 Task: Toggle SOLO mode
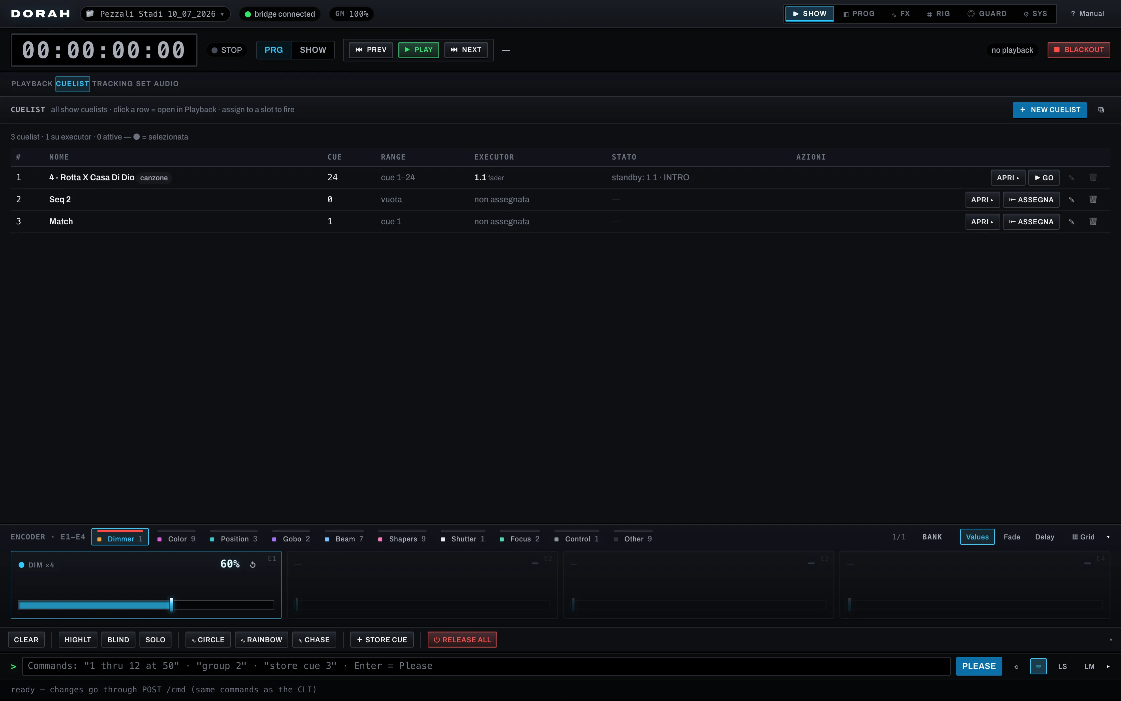(x=155, y=640)
